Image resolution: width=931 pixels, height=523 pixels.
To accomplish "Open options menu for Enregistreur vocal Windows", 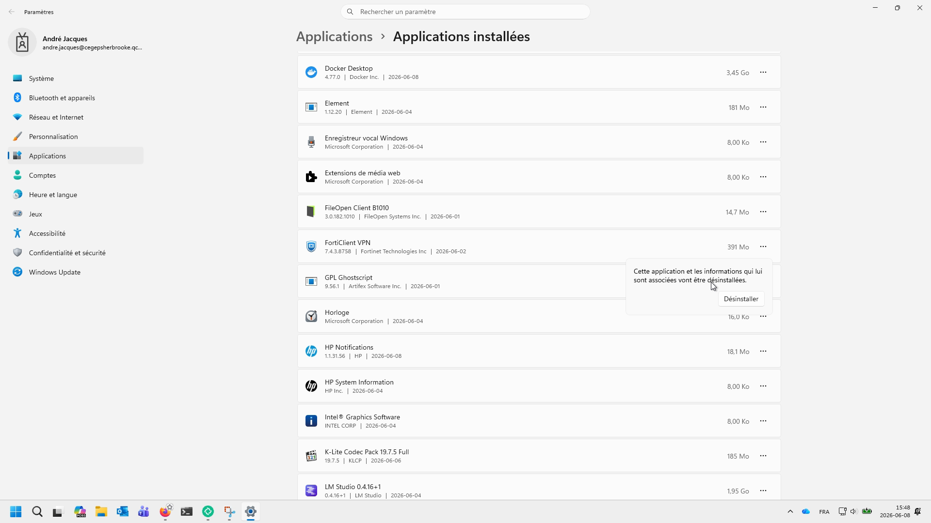I will click(x=763, y=142).
